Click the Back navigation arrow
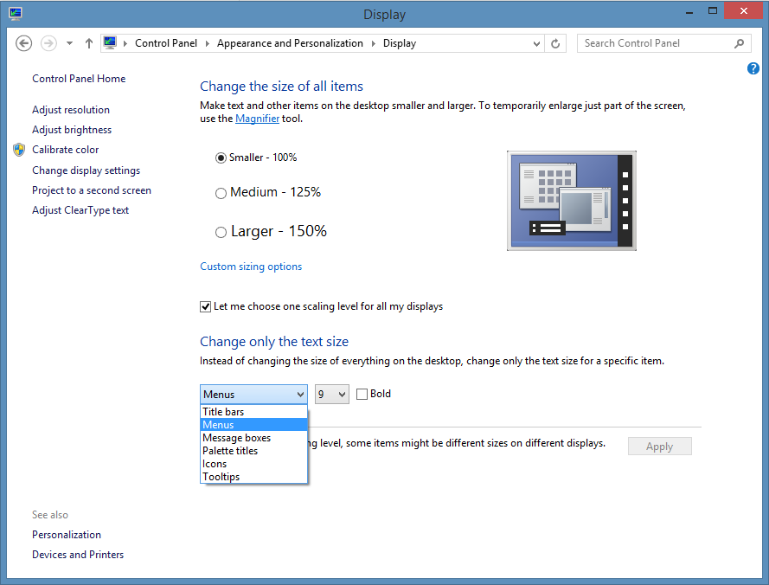 (24, 43)
